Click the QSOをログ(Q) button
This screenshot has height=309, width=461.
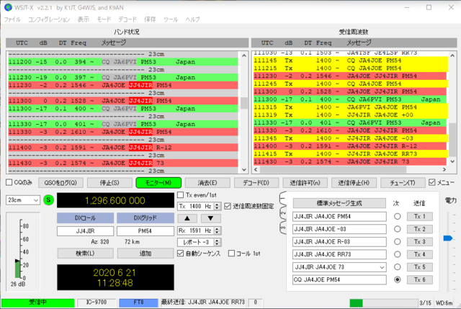click(x=61, y=183)
